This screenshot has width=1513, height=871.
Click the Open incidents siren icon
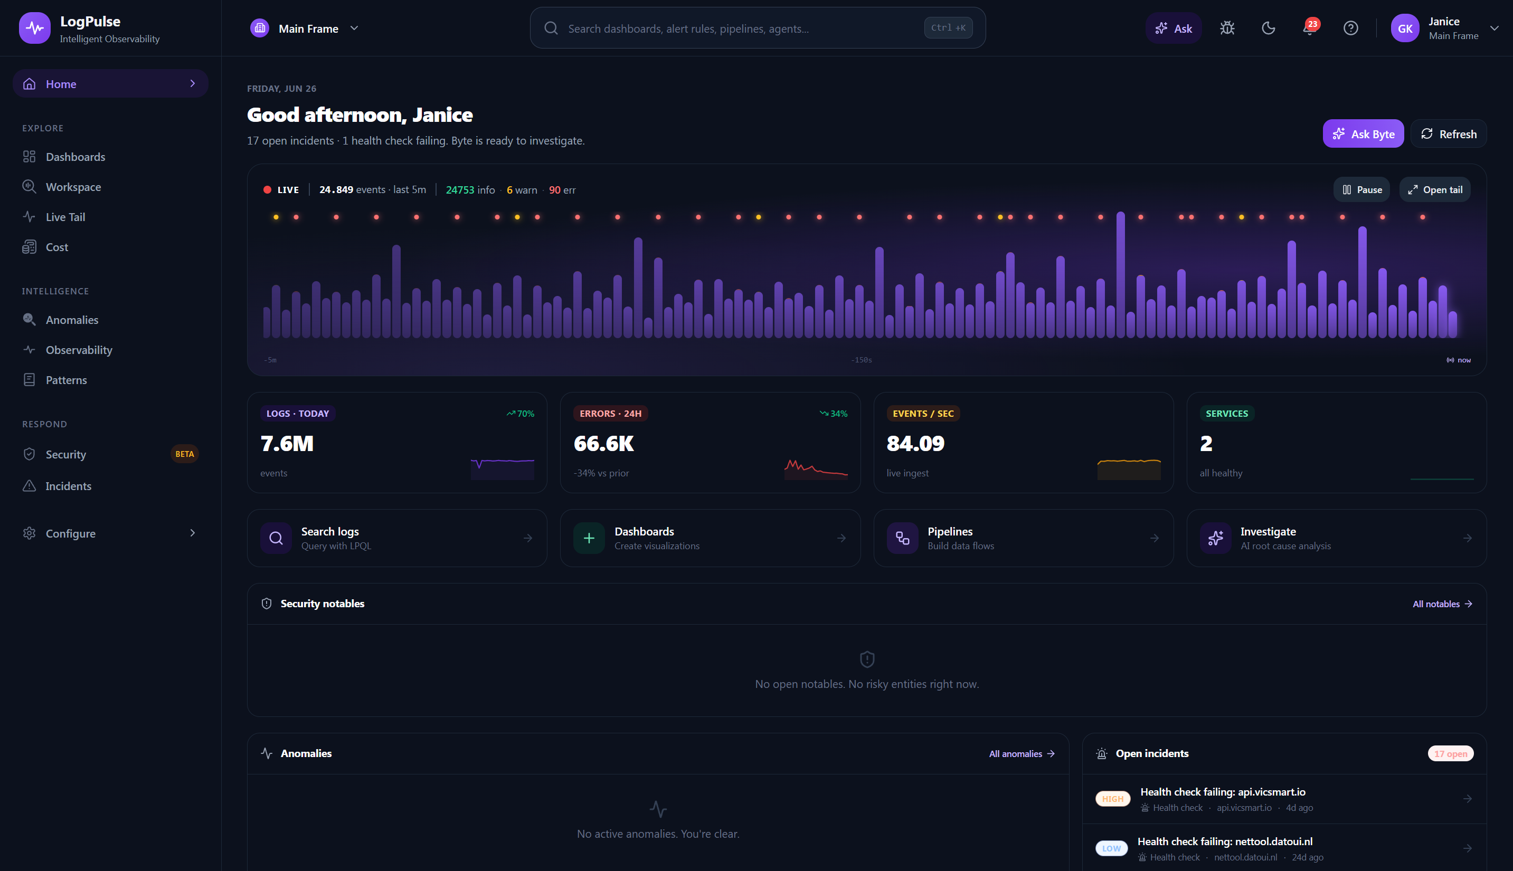click(x=1102, y=753)
